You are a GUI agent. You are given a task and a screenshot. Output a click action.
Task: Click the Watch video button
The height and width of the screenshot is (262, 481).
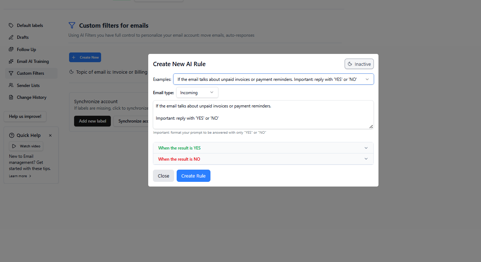pos(26,146)
